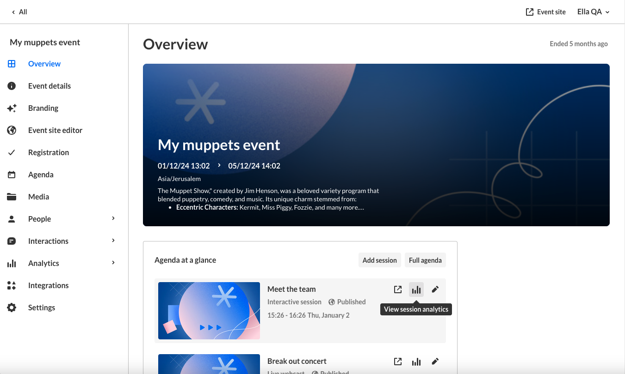Expand the Interactions submenu chevron
This screenshot has width=625, height=374.
[x=113, y=241]
